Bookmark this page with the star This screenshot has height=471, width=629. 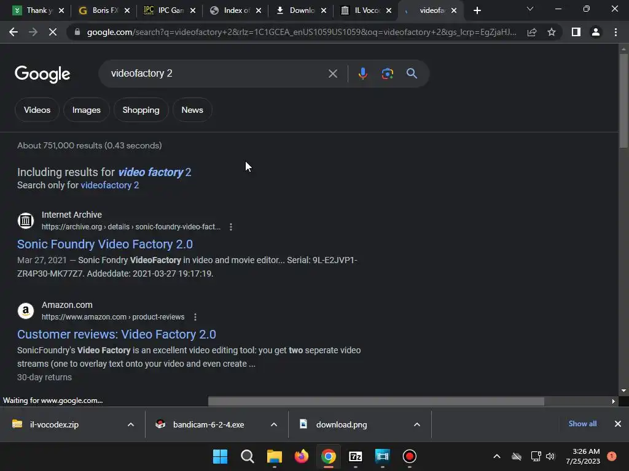[x=552, y=32]
